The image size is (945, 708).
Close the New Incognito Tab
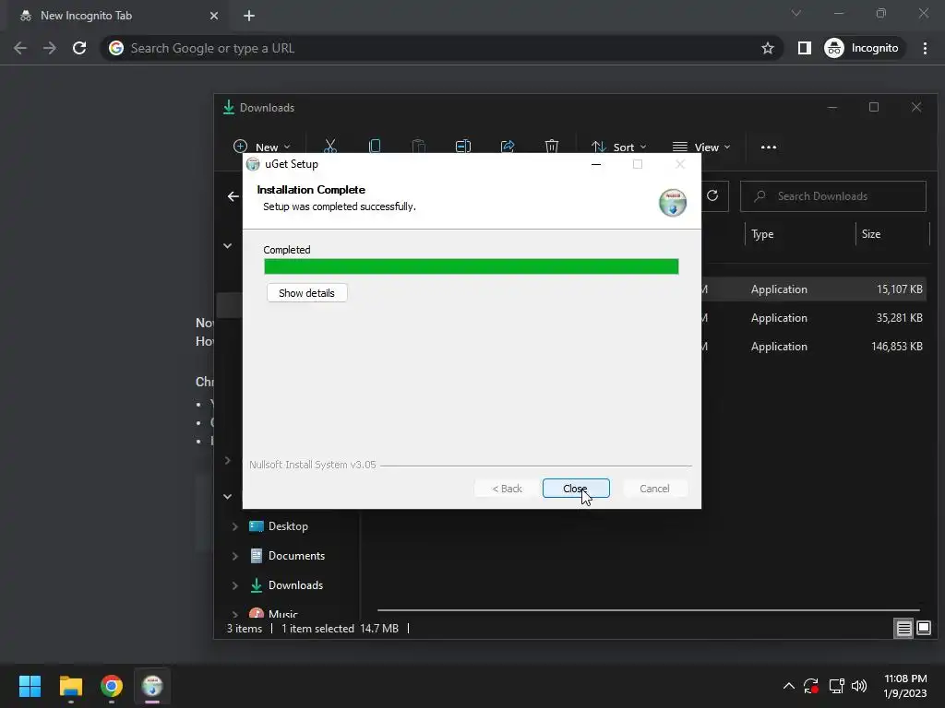pos(214,16)
